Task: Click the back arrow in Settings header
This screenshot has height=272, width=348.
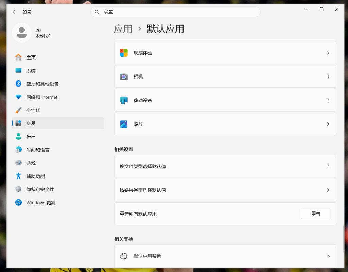Action: coord(14,12)
